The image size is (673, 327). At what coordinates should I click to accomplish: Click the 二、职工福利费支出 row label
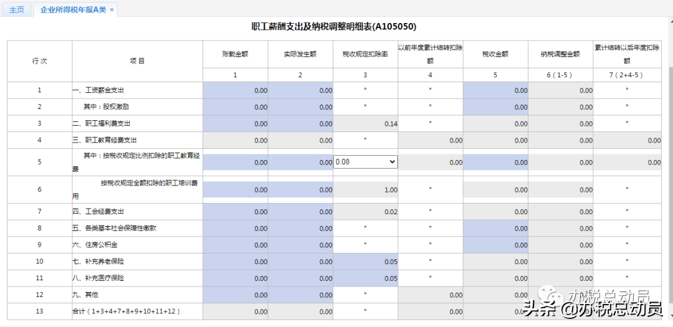[102, 123]
